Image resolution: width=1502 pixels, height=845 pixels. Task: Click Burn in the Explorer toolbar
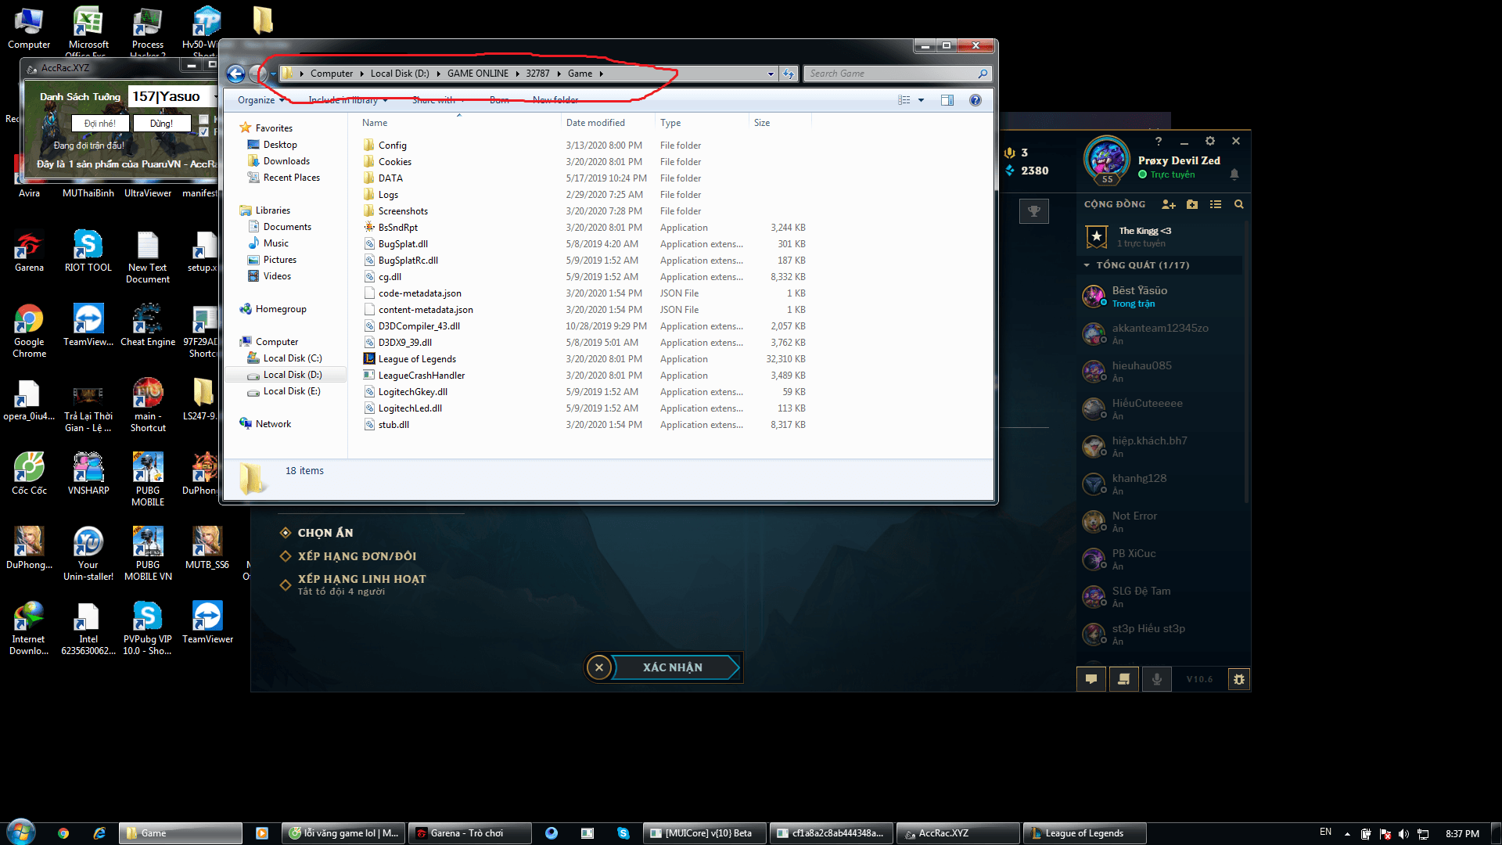click(x=499, y=100)
